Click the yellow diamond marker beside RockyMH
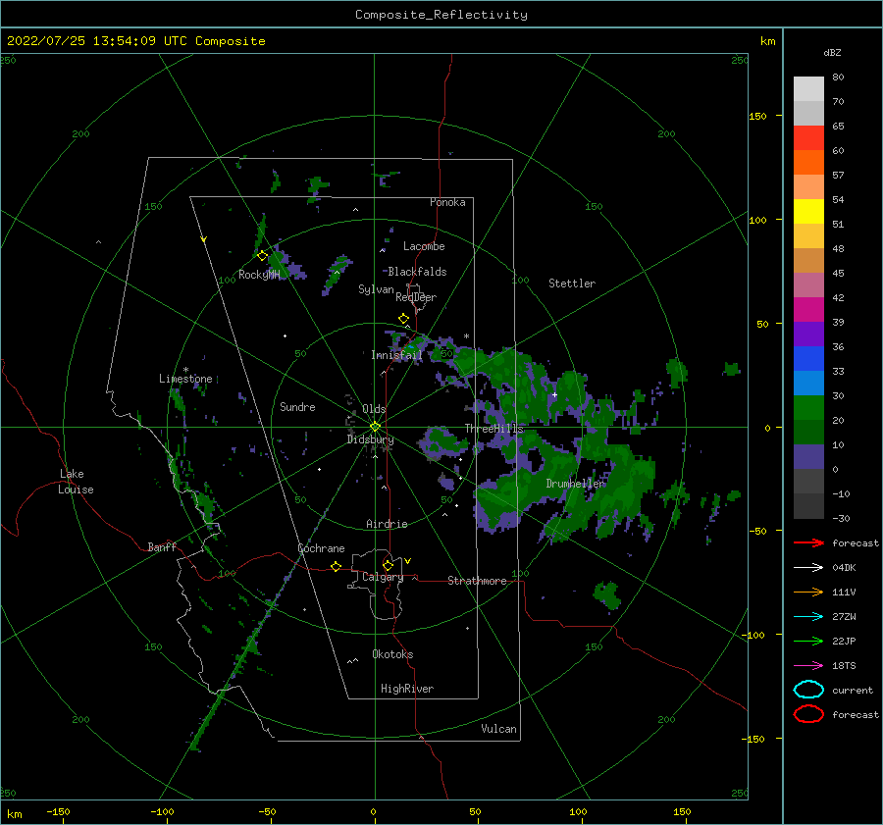The width and height of the screenshot is (883, 825). pyautogui.click(x=262, y=256)
